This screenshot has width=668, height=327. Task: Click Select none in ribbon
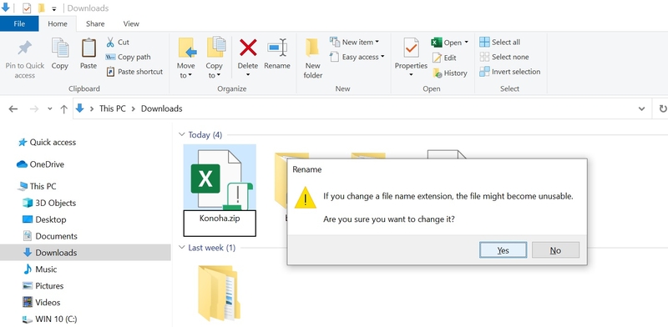(504, 57)
